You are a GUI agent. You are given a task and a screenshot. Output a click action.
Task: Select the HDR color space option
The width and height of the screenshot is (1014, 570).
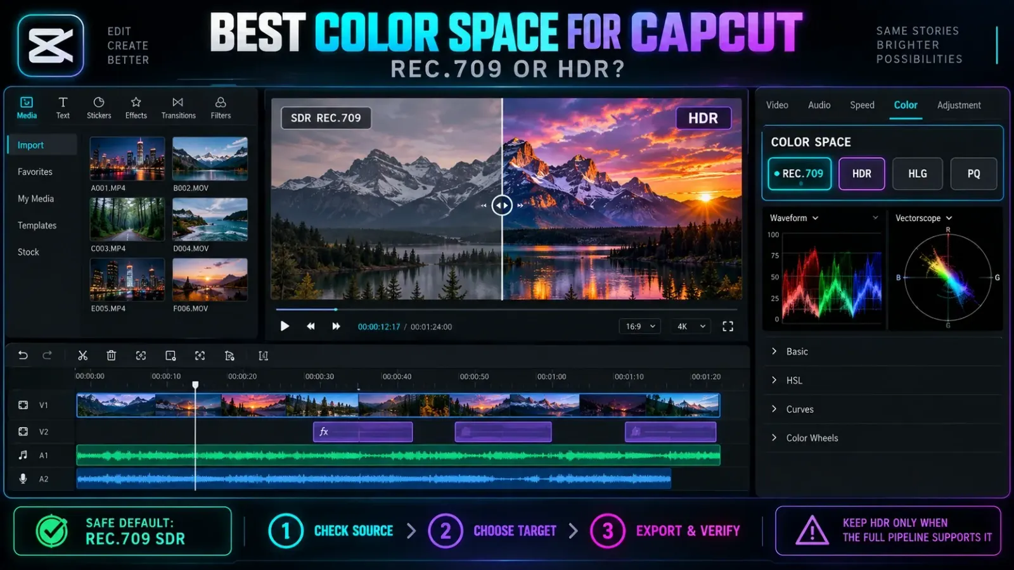861,174
